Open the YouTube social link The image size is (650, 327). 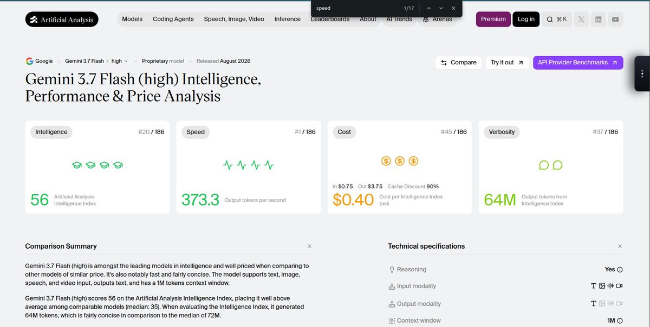point(615,19)
